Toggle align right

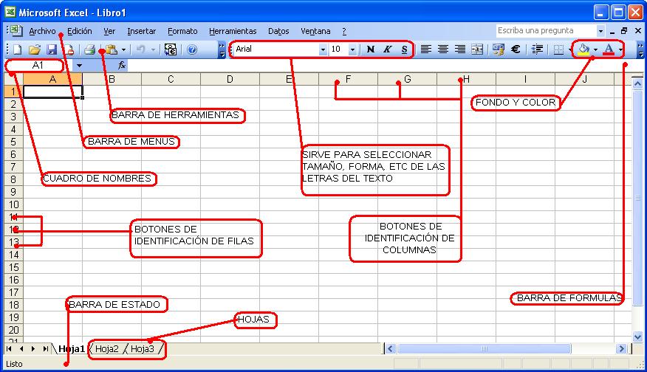tap(460, 49)
